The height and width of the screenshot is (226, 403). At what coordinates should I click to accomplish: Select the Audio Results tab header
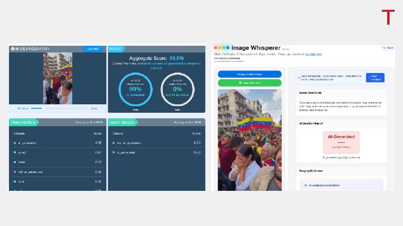123,122
